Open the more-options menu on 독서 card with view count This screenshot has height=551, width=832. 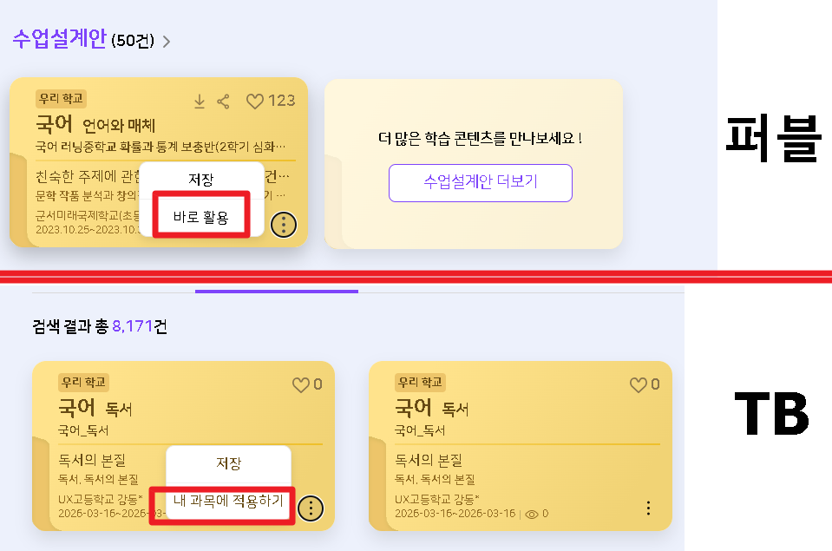[x=647, y=508]
